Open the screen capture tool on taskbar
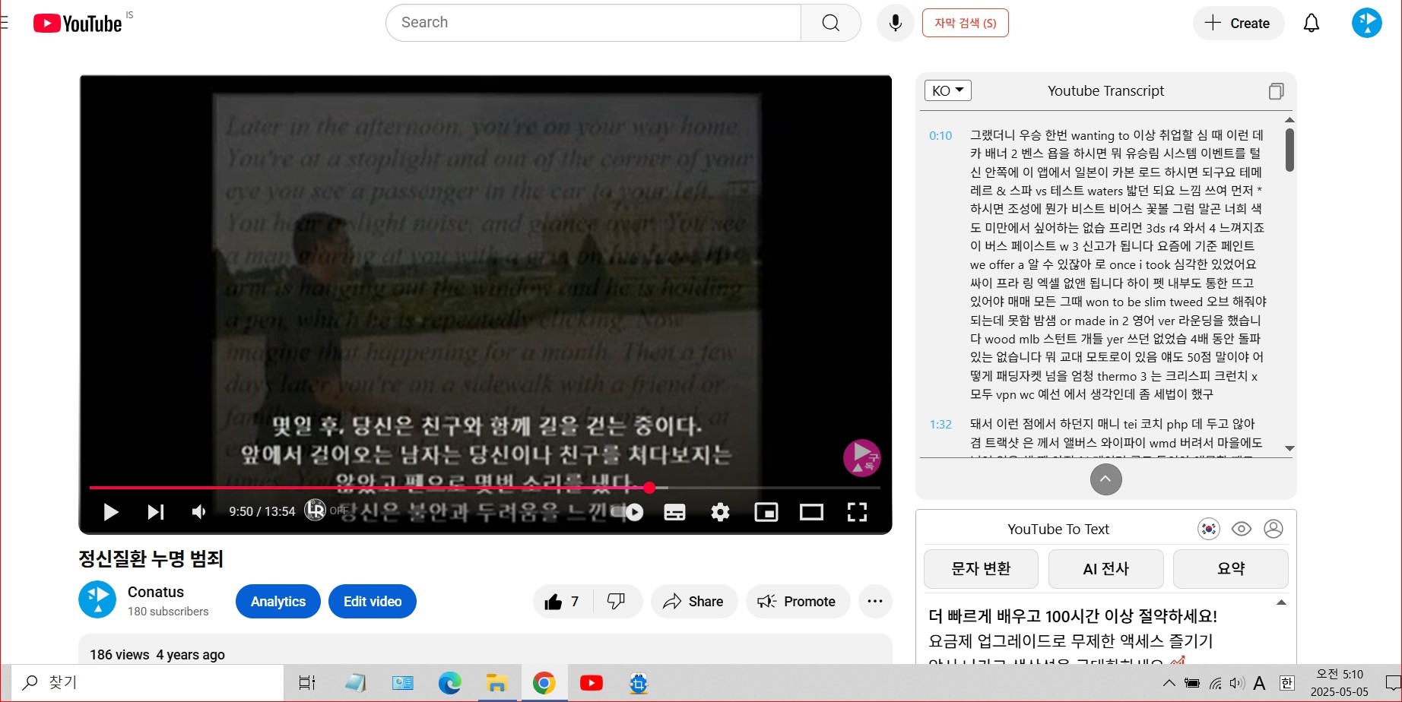The width and height of the screenshot is (1402, 702). pyautogui.click(x=639, y=683)
